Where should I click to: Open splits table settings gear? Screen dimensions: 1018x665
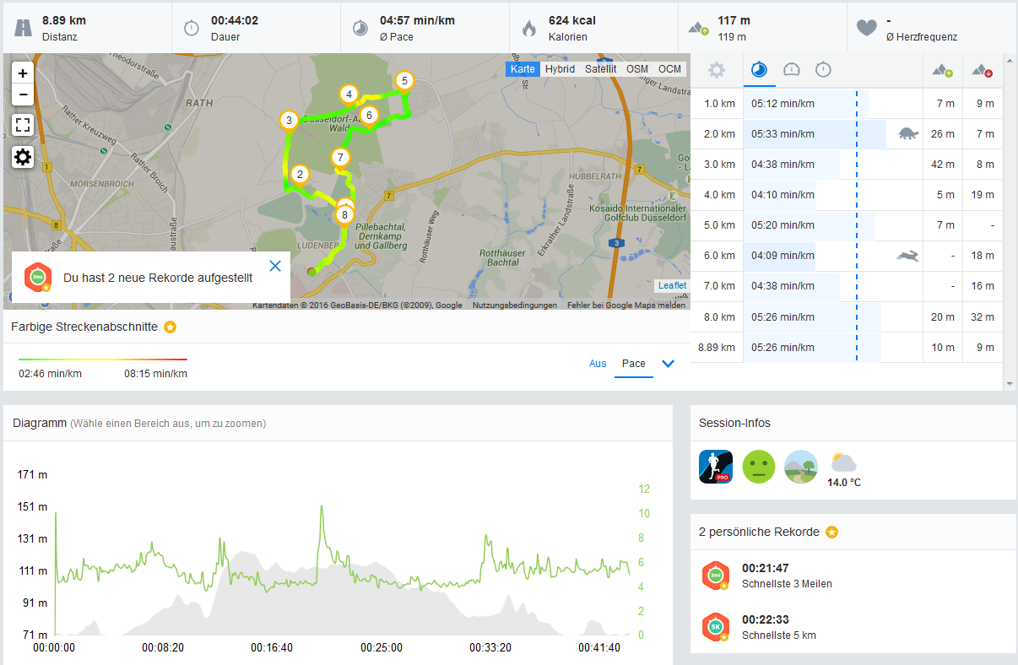point(717,70)
